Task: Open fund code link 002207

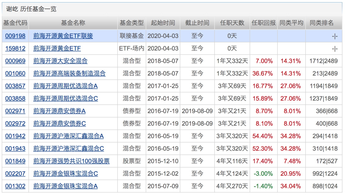Action: pyautogui.click(x=15, y=174)
